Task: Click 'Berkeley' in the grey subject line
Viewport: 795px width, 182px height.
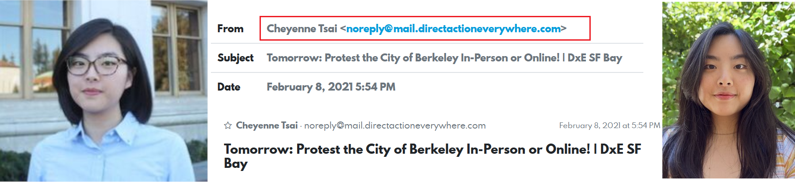Action: [436, 58]
